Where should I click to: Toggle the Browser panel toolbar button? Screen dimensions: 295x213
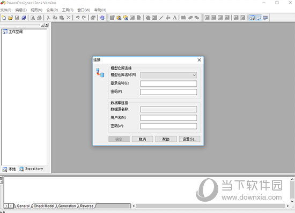pyautogui.click(x=252, y=18)
